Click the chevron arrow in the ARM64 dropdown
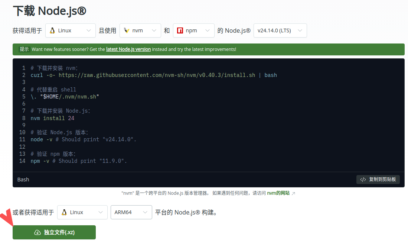 [145, 212]
